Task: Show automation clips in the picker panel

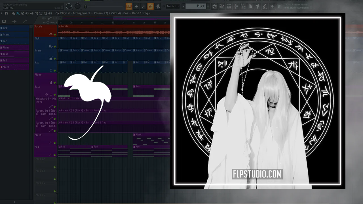Action: (25, 22)
